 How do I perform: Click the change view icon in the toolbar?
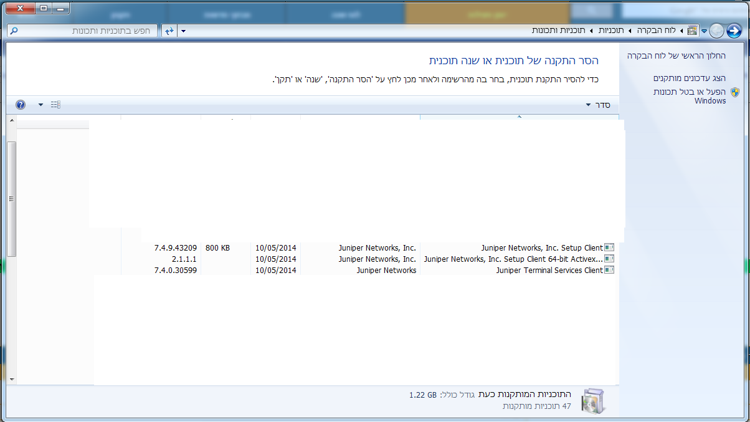point(55,105)
